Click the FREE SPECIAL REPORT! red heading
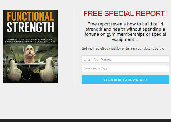The height and width of the screenshot is (122, 171). point(125,13)
